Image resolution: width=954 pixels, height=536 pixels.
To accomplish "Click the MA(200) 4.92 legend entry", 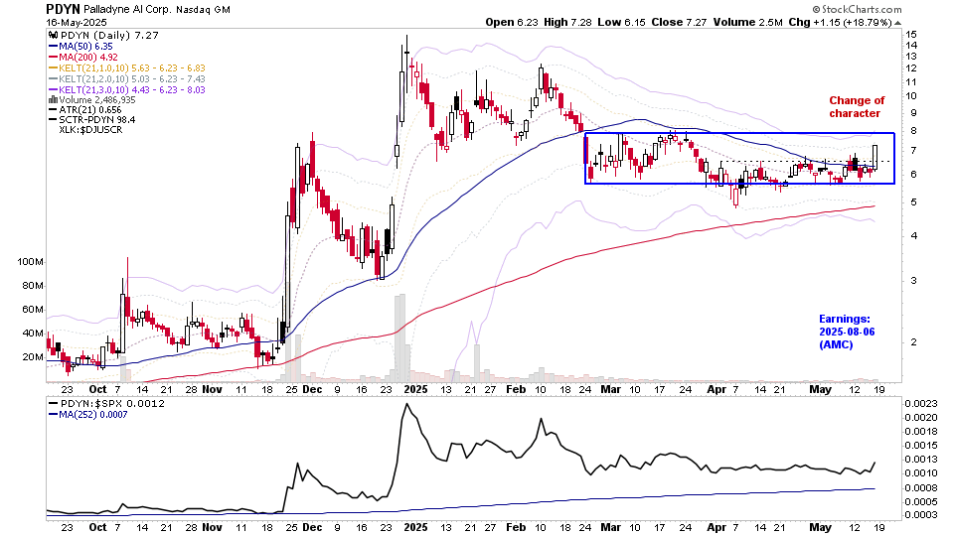I will coord(82,58).
